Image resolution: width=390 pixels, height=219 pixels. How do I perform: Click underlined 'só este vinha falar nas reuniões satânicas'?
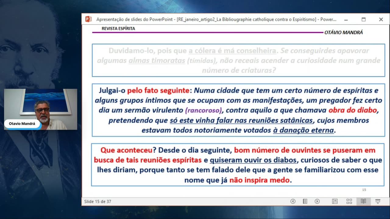point(241,120)
